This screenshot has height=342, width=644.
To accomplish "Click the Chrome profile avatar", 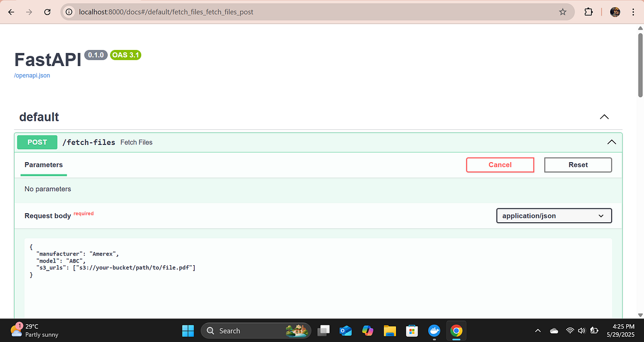I will (x=614, y=11).
